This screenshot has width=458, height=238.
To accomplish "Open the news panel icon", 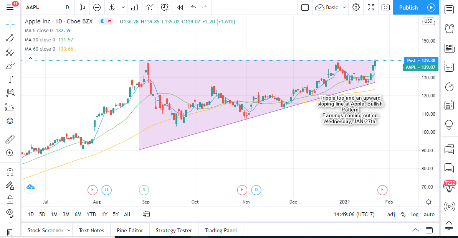I will (x=449, y=48).
